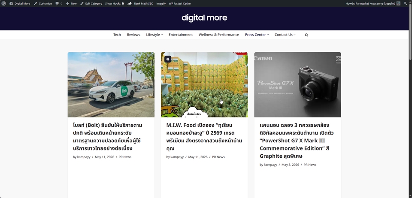Open the Lifestyle nav link
Screen dimensions: 412x198
[x=153, y=35]
